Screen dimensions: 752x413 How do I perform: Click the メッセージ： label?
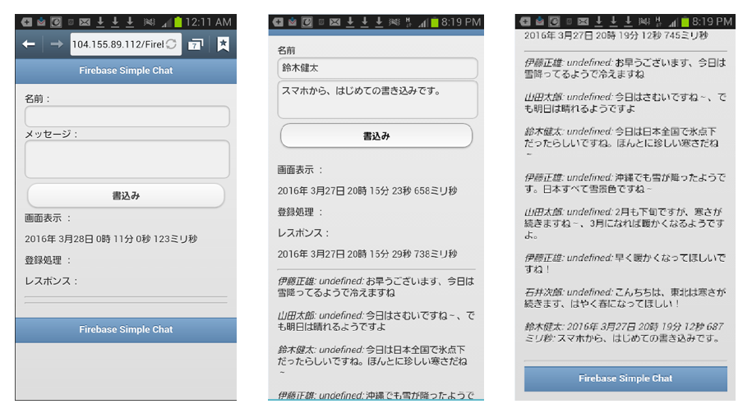pos(51,134)
